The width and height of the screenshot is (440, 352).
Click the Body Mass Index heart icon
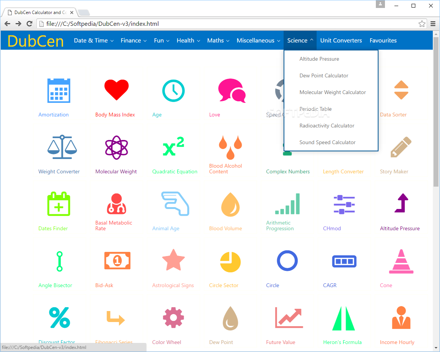(x=117, y=90)
